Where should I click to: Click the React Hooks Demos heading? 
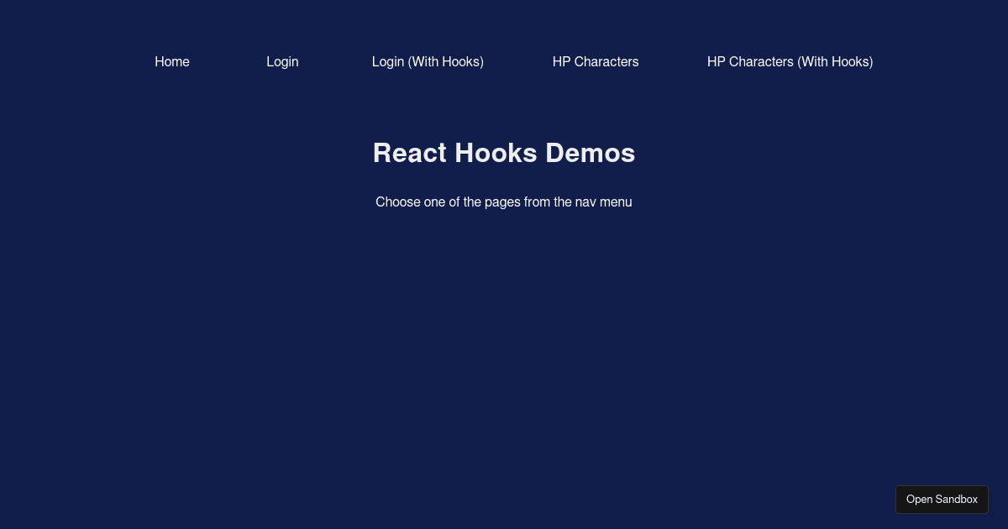pyautogui.click(x=504, y=153)
